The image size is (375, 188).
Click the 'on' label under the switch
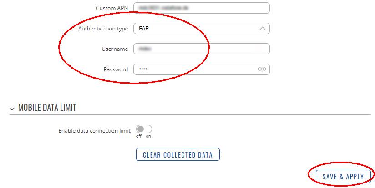tap(148, 137)
